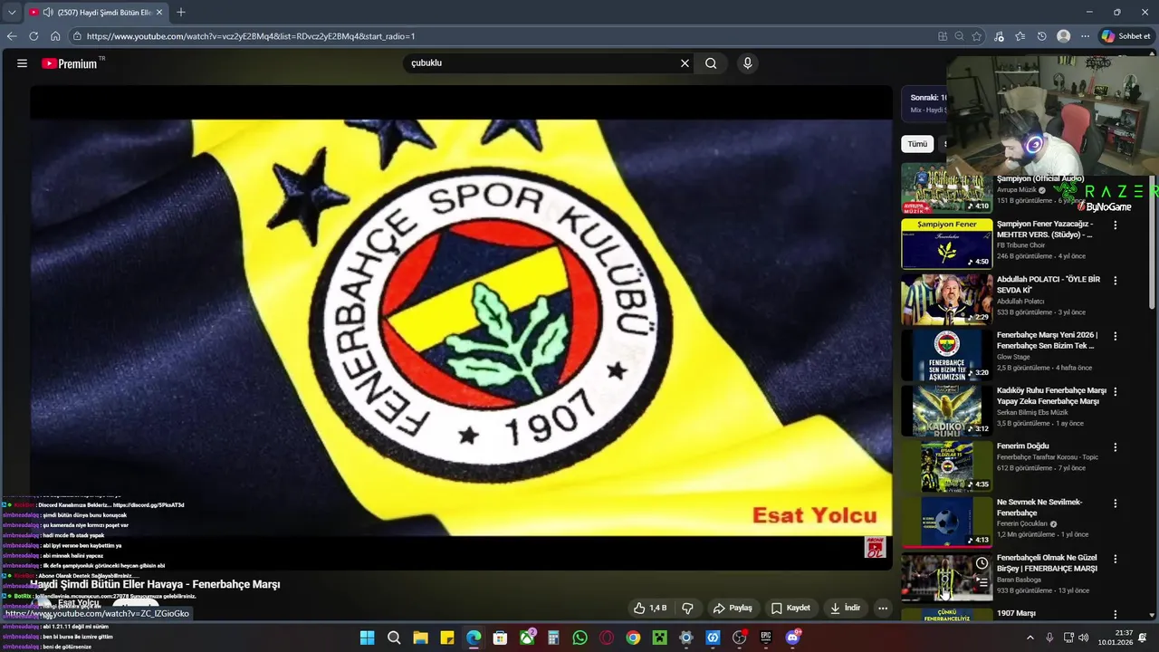Open options for Fenerim Doğdu video
Image resolution: width=1159 pixels, height=652 pixels.
coord(1116,447)
